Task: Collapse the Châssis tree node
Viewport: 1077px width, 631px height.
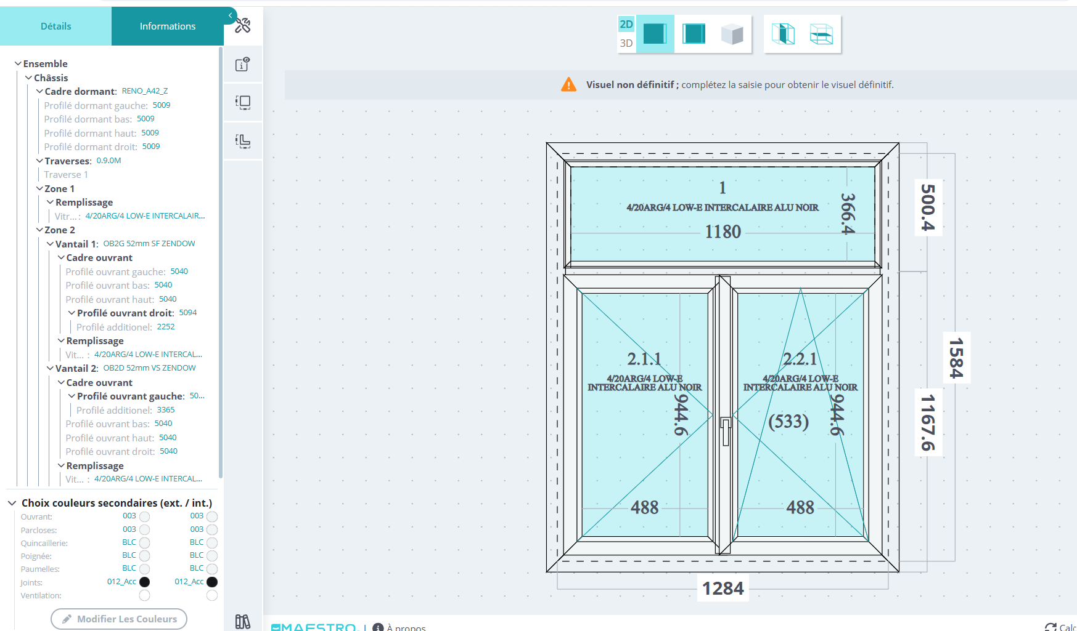Action: [x=28, y=78]
